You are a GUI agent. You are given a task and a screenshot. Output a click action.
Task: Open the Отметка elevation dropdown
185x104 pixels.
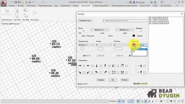click(x=121, y=45)
